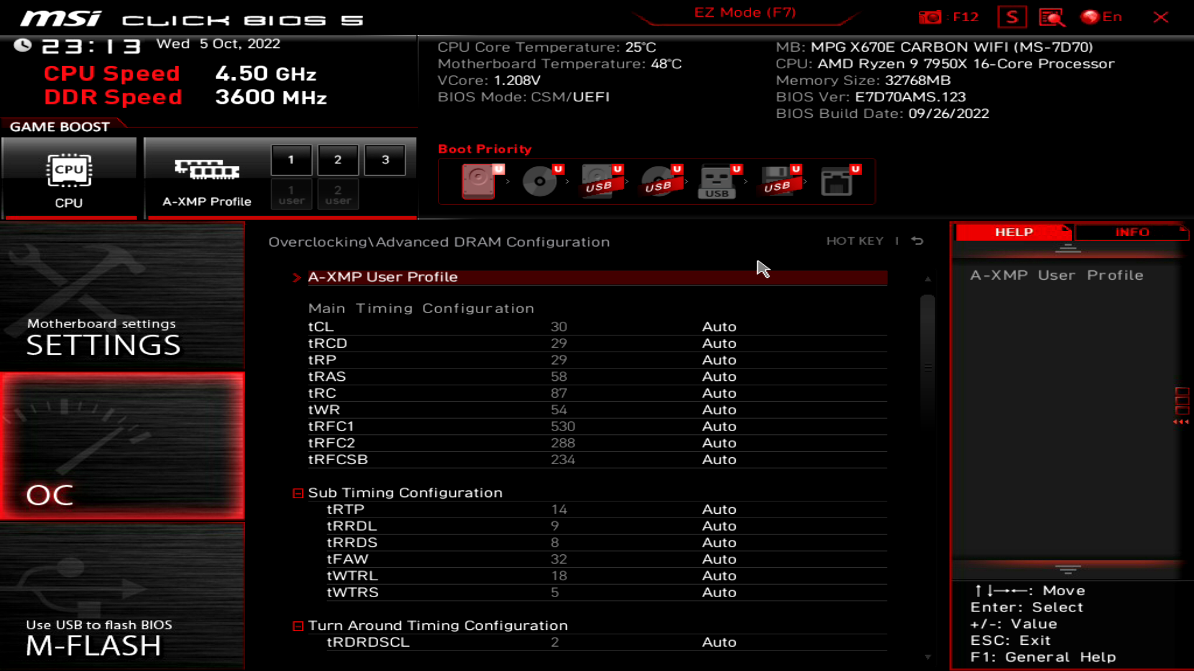Viewport: 1194px width, 671px height.
Task: Collapse the Sub Timing Configuration section
Action: pos(298,493)
